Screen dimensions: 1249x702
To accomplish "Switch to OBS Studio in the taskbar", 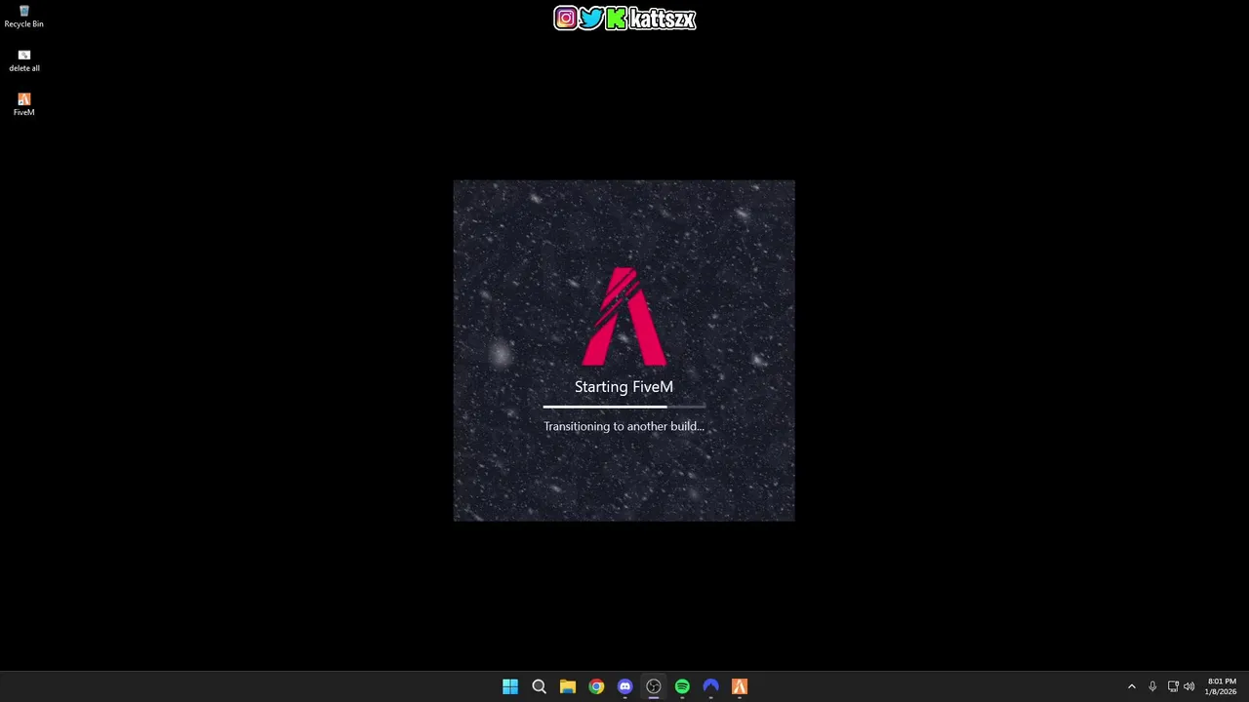I will [654, 686].
